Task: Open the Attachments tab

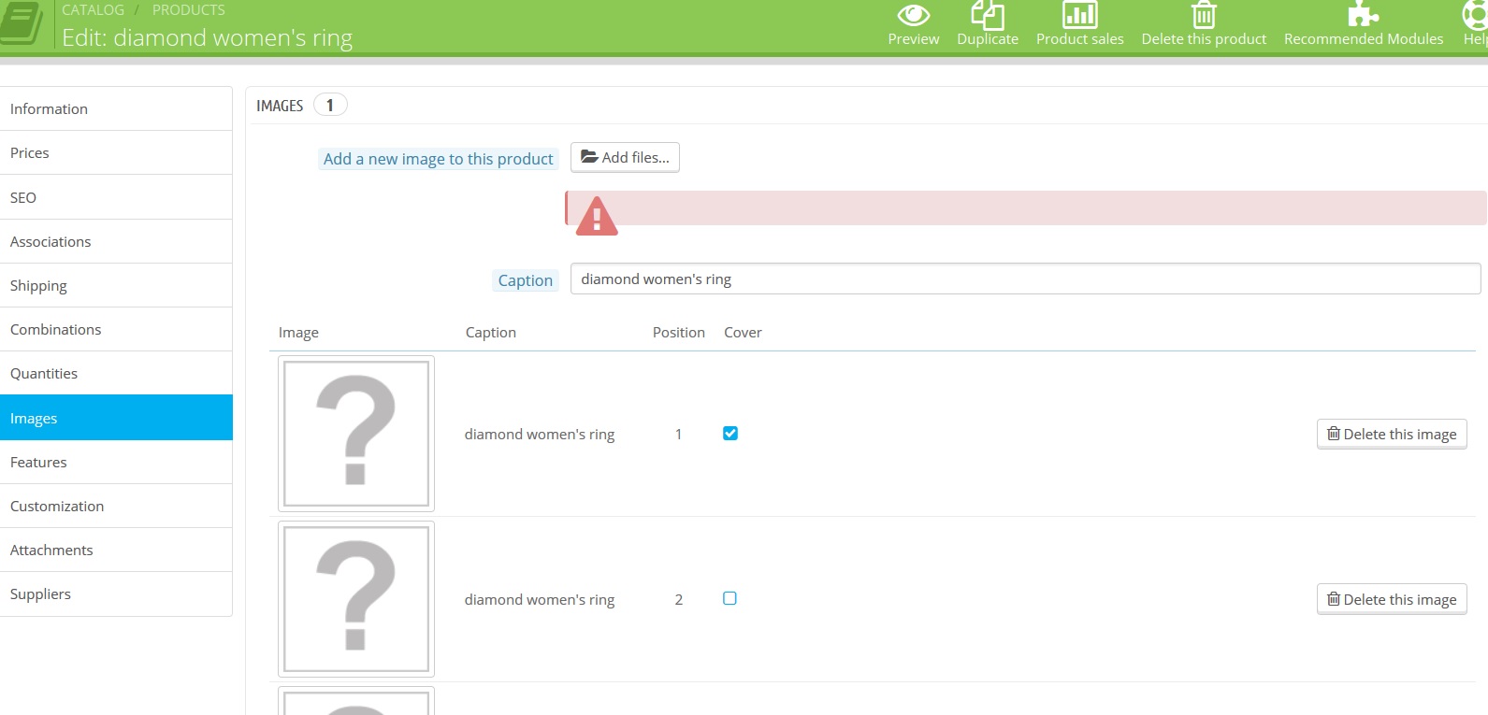Action: [116, 550]
